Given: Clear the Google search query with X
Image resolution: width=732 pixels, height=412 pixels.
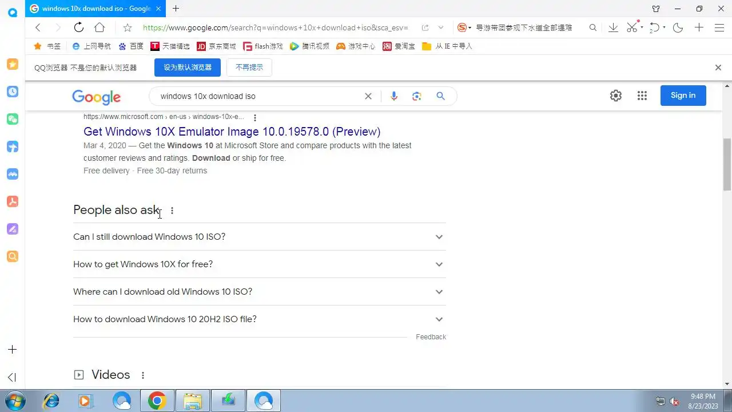Looking at the screenshot, I should (368, 96).
